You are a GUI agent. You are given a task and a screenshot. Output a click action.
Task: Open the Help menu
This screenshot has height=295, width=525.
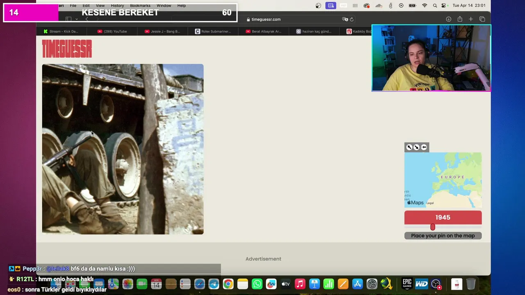(x=182, y=6)
